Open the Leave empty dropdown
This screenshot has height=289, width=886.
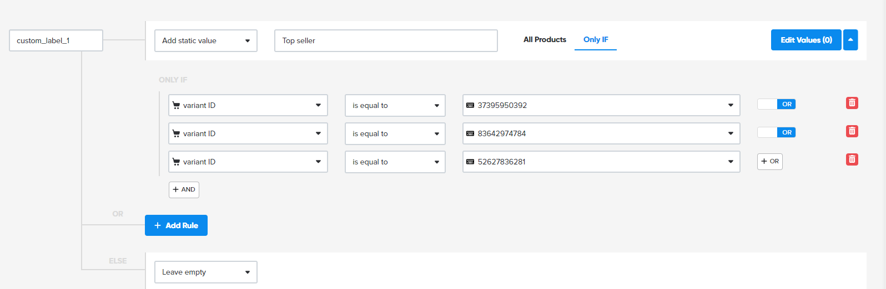pos(205,272)
